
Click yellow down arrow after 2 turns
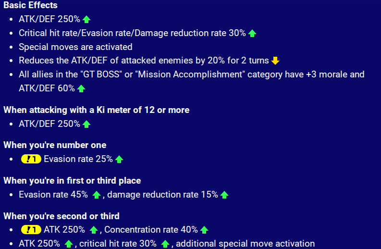(275, 61)
